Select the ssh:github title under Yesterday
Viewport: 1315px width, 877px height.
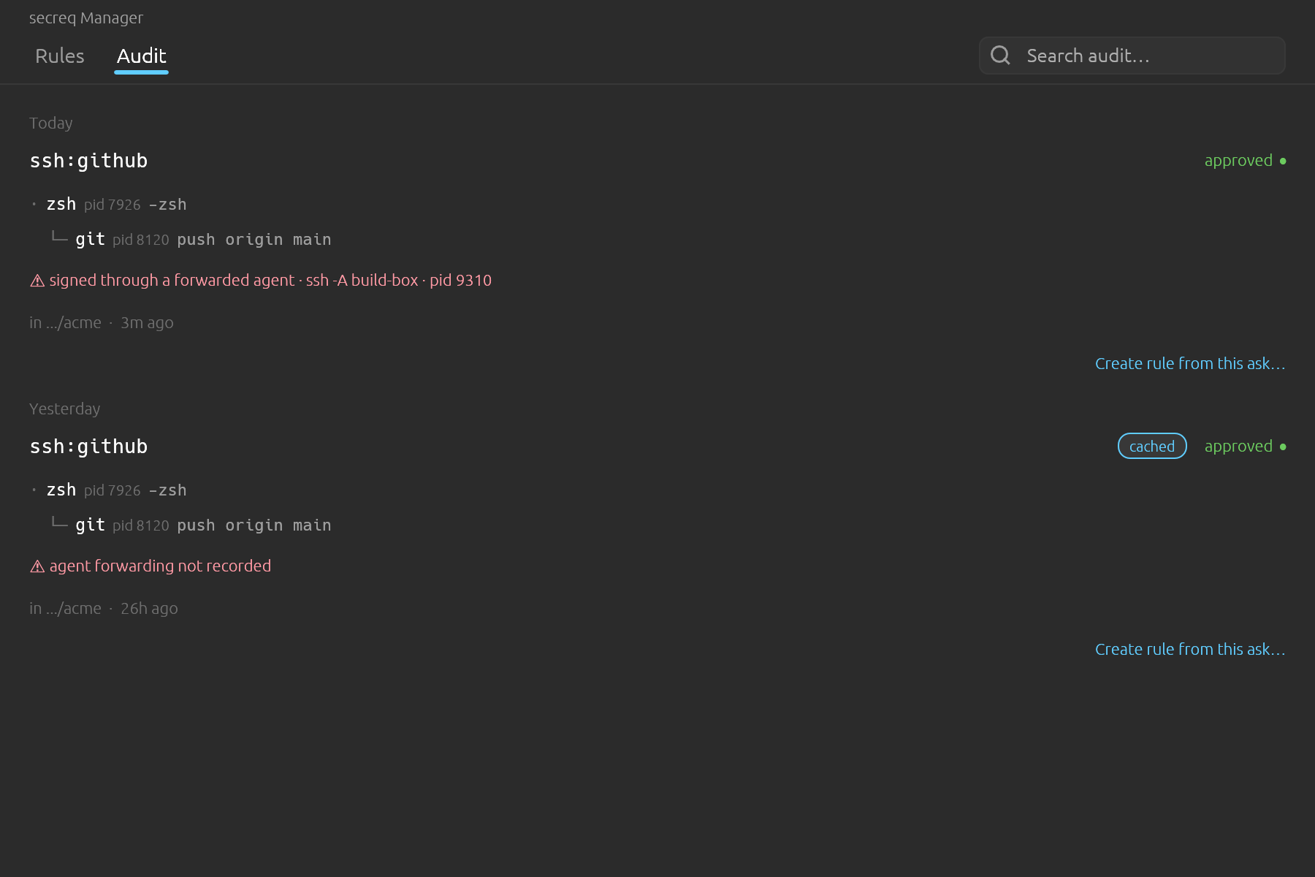click(88, 447)
